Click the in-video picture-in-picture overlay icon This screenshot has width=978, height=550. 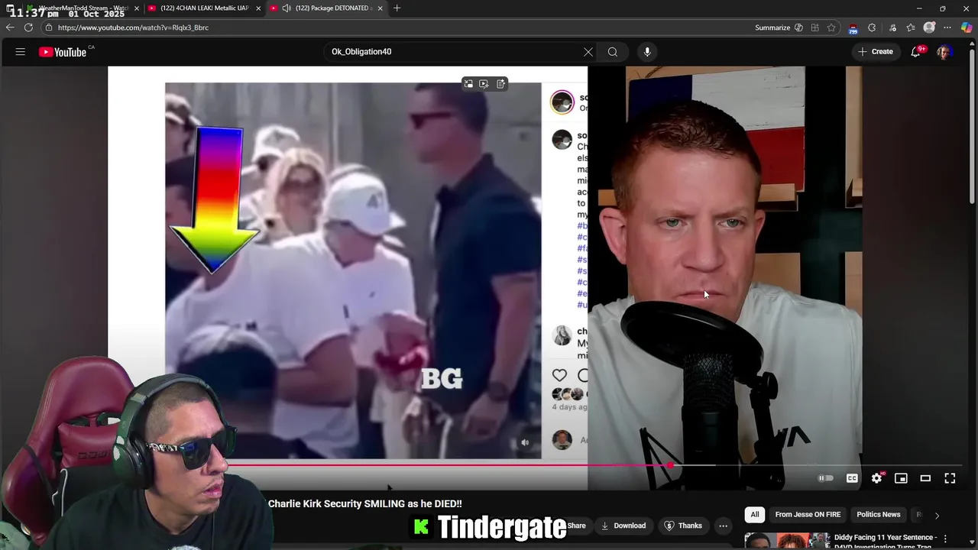pos(468,84)
